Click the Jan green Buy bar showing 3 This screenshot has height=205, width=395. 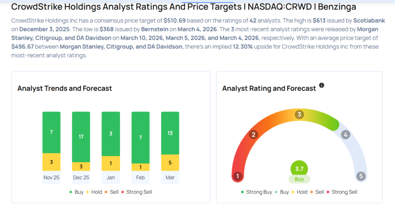[111, 134]
